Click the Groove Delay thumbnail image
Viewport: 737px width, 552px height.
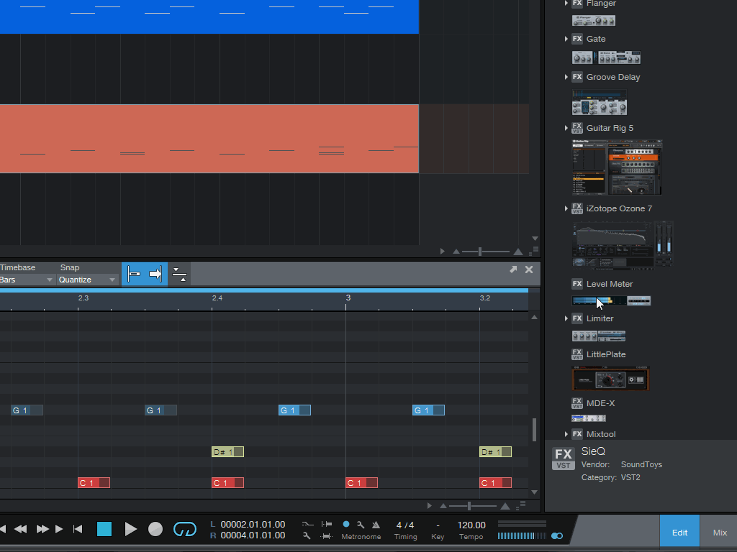tap(600, 102)
